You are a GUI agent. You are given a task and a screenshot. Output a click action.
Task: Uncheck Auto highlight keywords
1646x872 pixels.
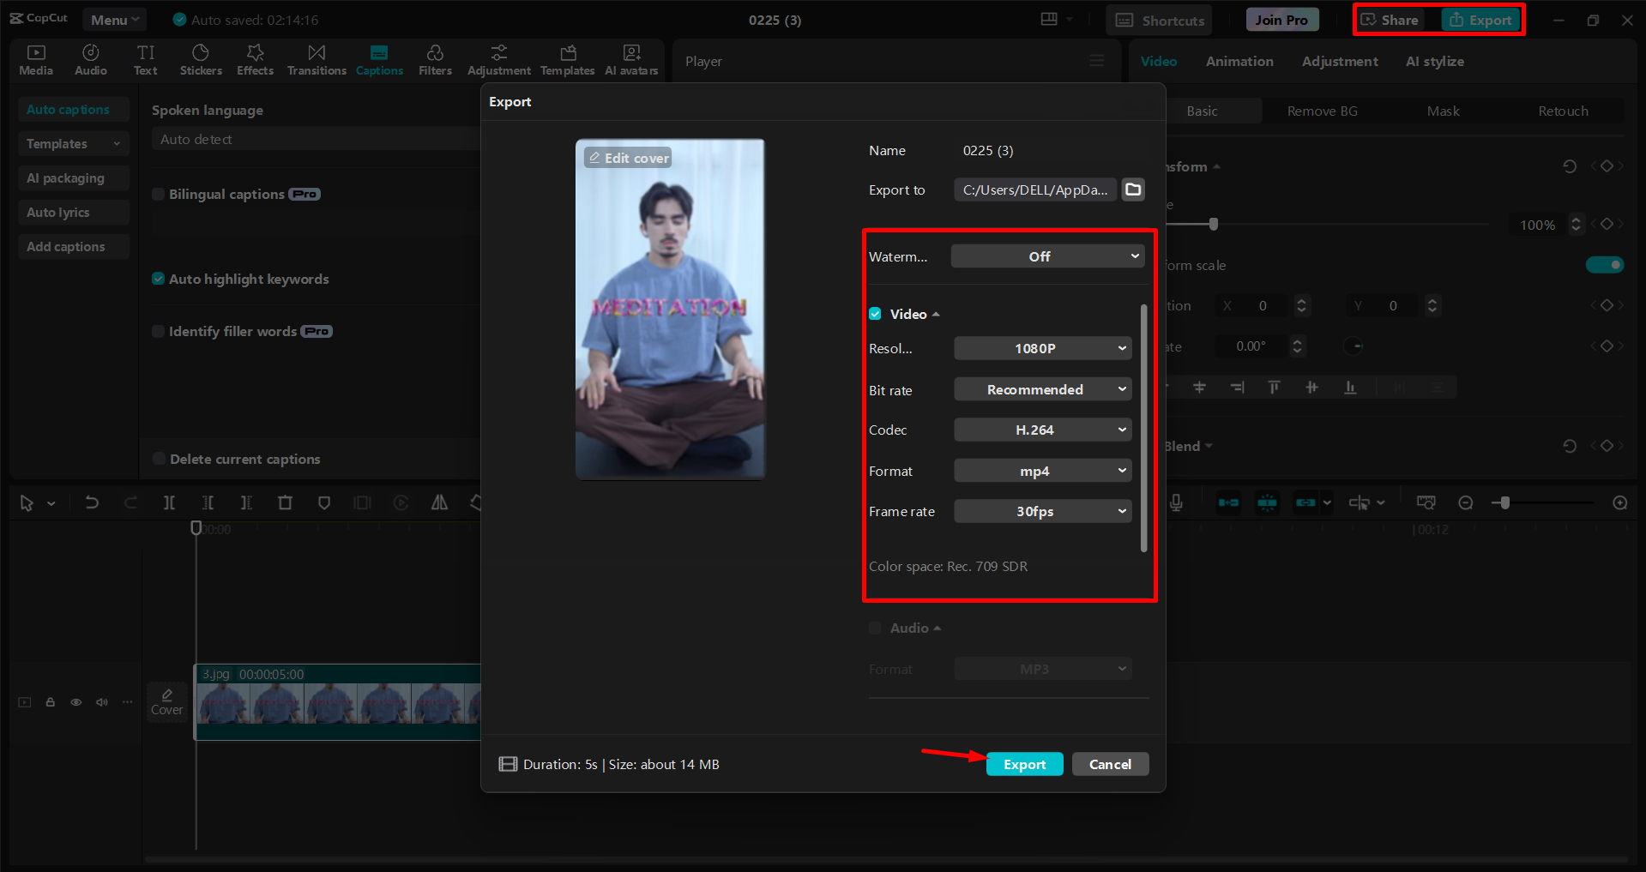(x=159, y=279)
